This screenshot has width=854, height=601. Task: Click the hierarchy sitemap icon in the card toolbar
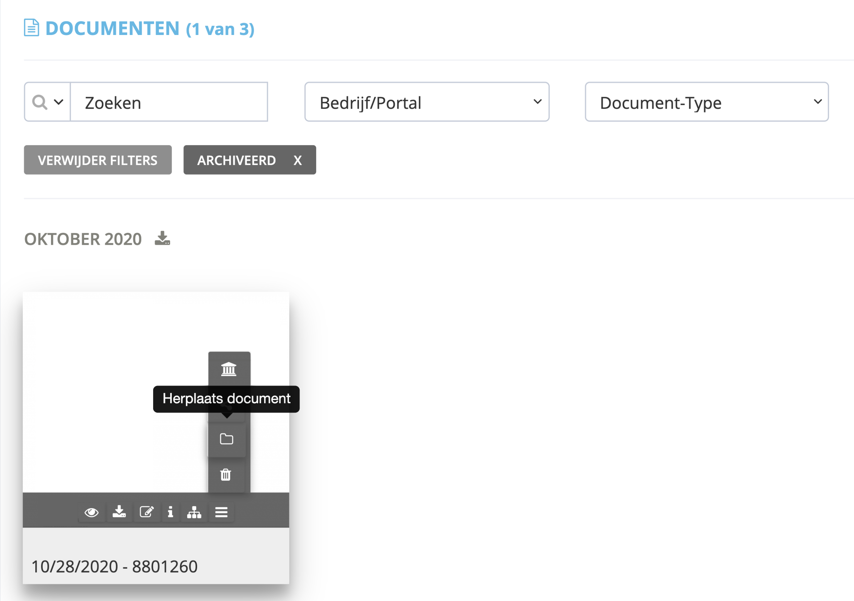194,512
